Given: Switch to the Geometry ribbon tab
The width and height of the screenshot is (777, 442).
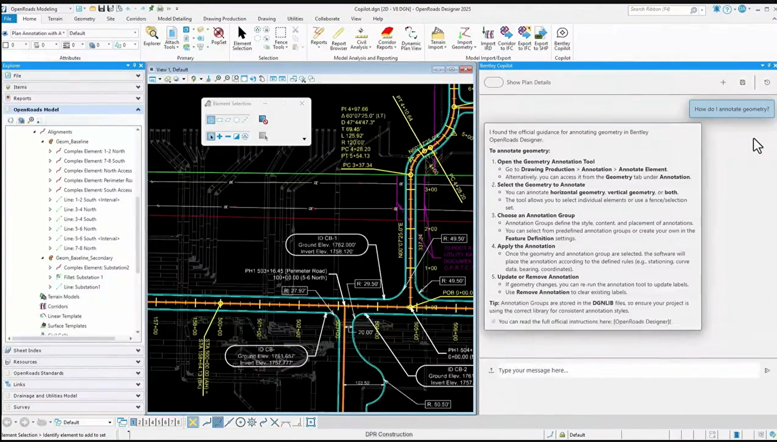Looking at the screenshot, I should point(84,19).
